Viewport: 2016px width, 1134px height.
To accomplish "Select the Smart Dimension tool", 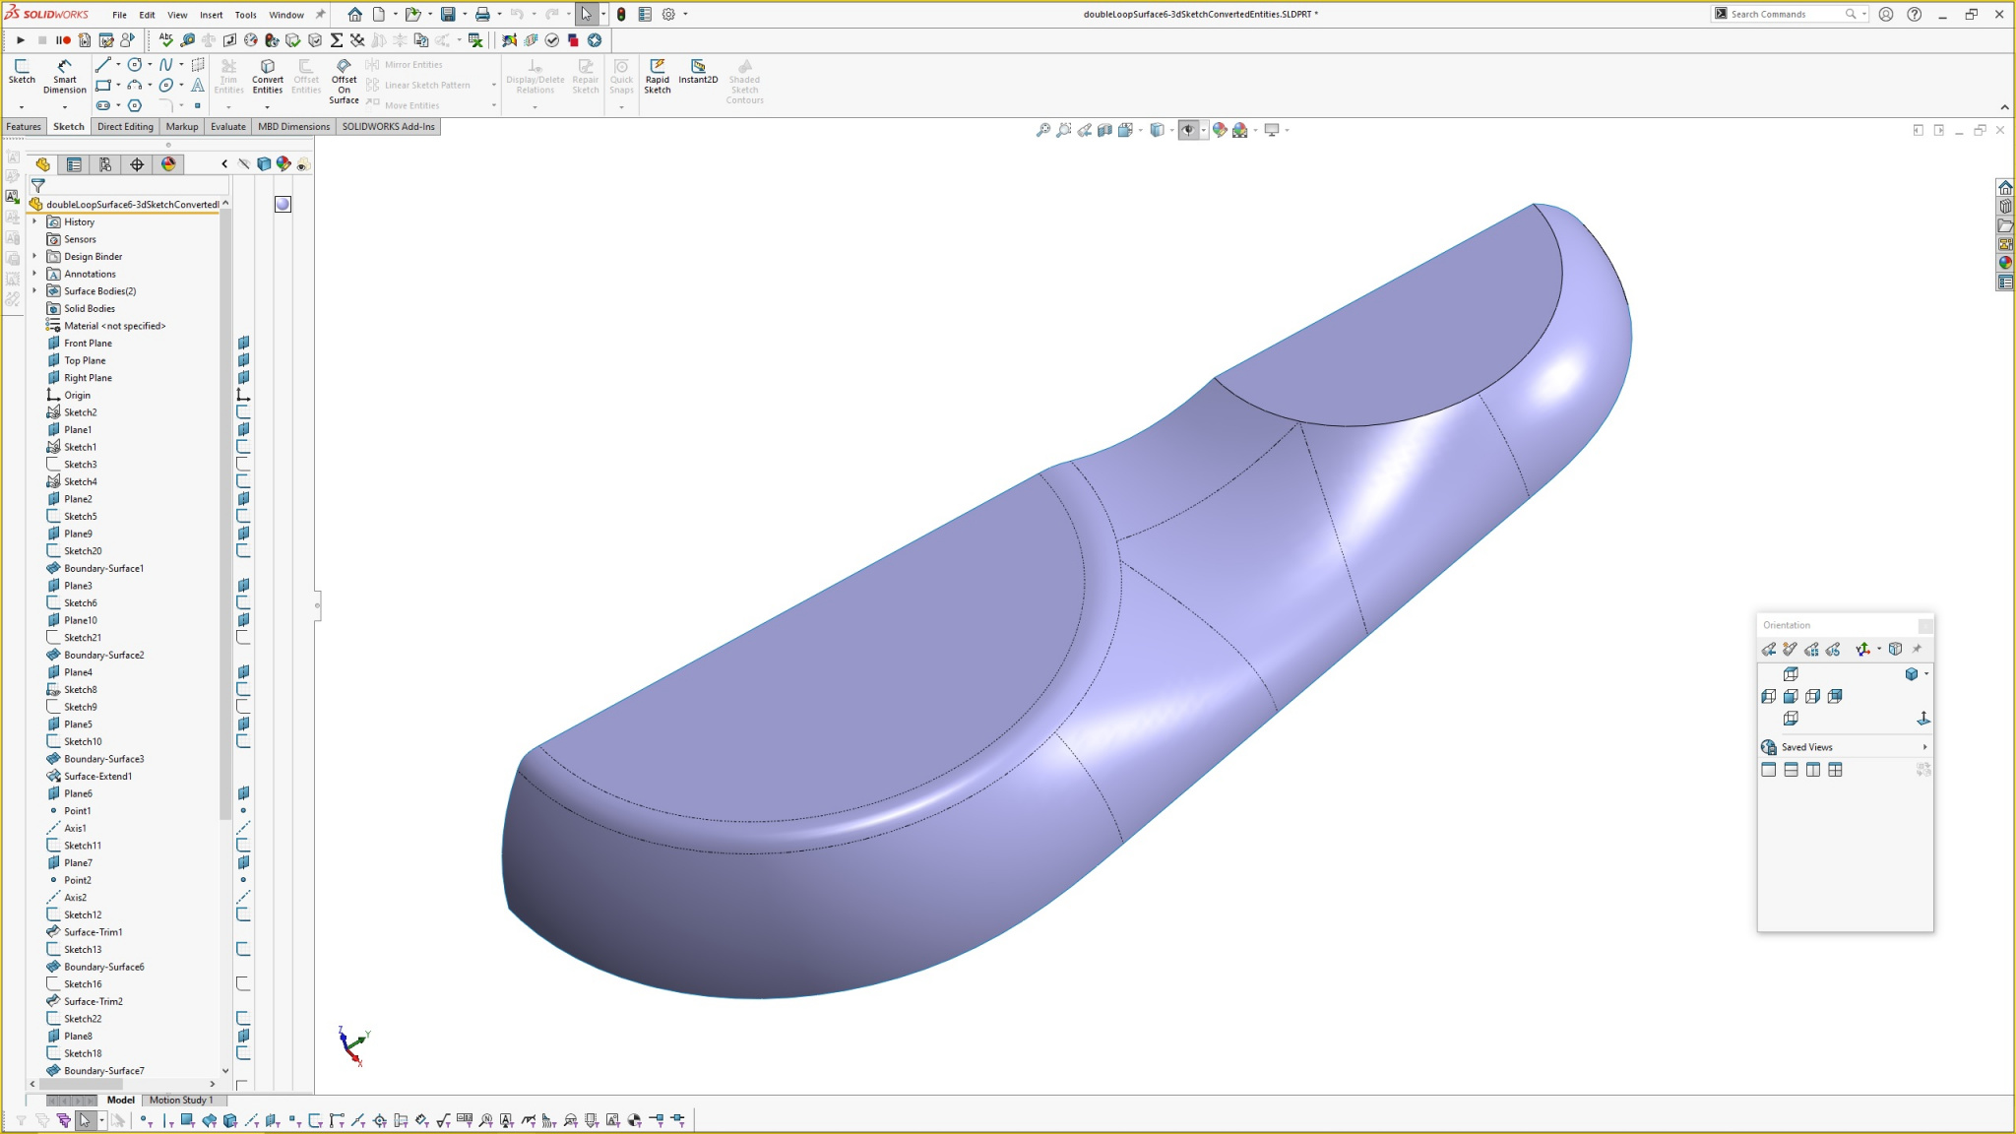I will [x=64, y=76].
